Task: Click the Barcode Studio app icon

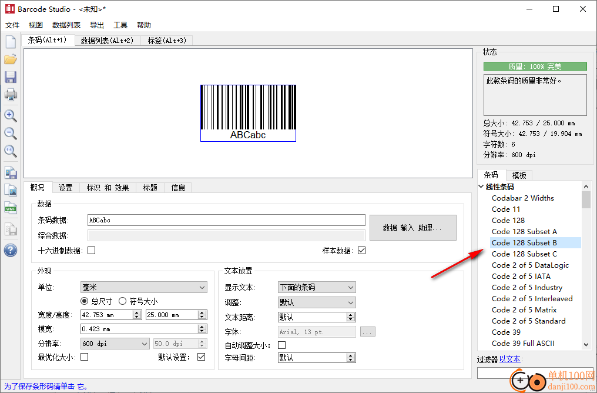Action: click(x=9, y=9)
